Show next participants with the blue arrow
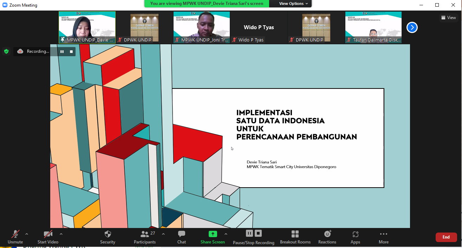Screen dimensions: 462x248 pos(412,27)
